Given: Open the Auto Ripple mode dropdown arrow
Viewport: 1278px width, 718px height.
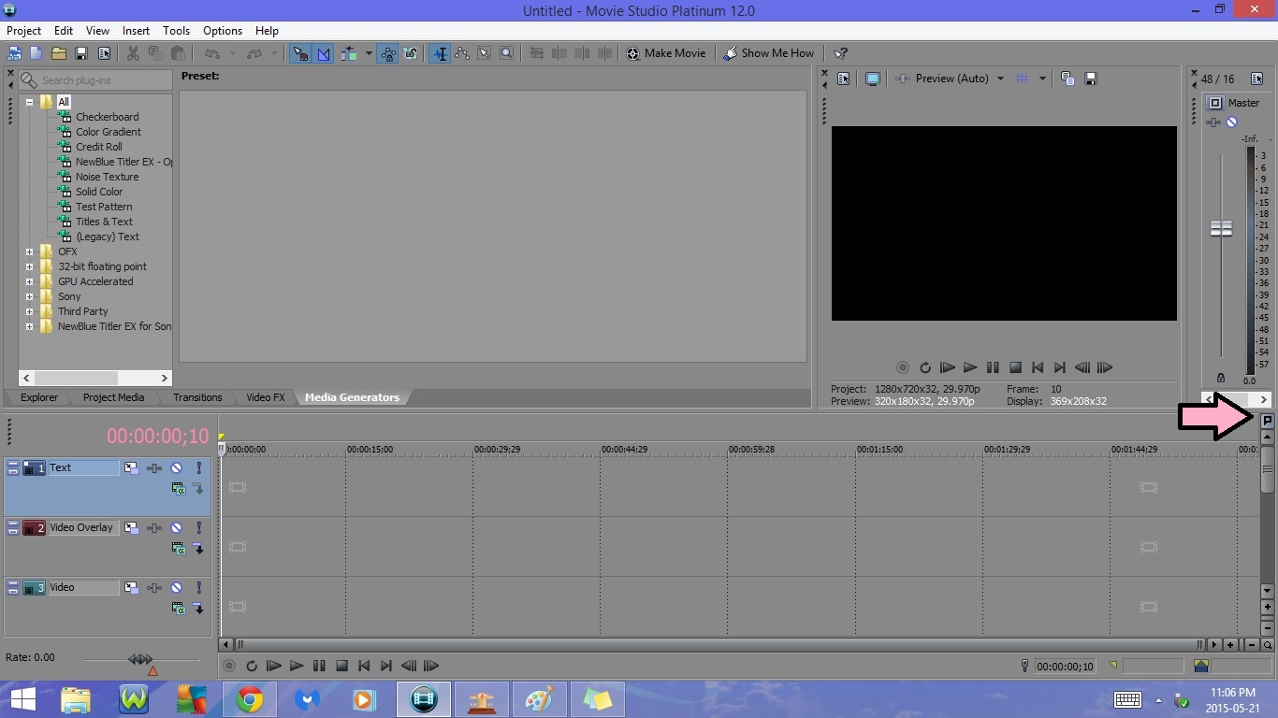Looking at the screenshot, I should click(369, 53).
